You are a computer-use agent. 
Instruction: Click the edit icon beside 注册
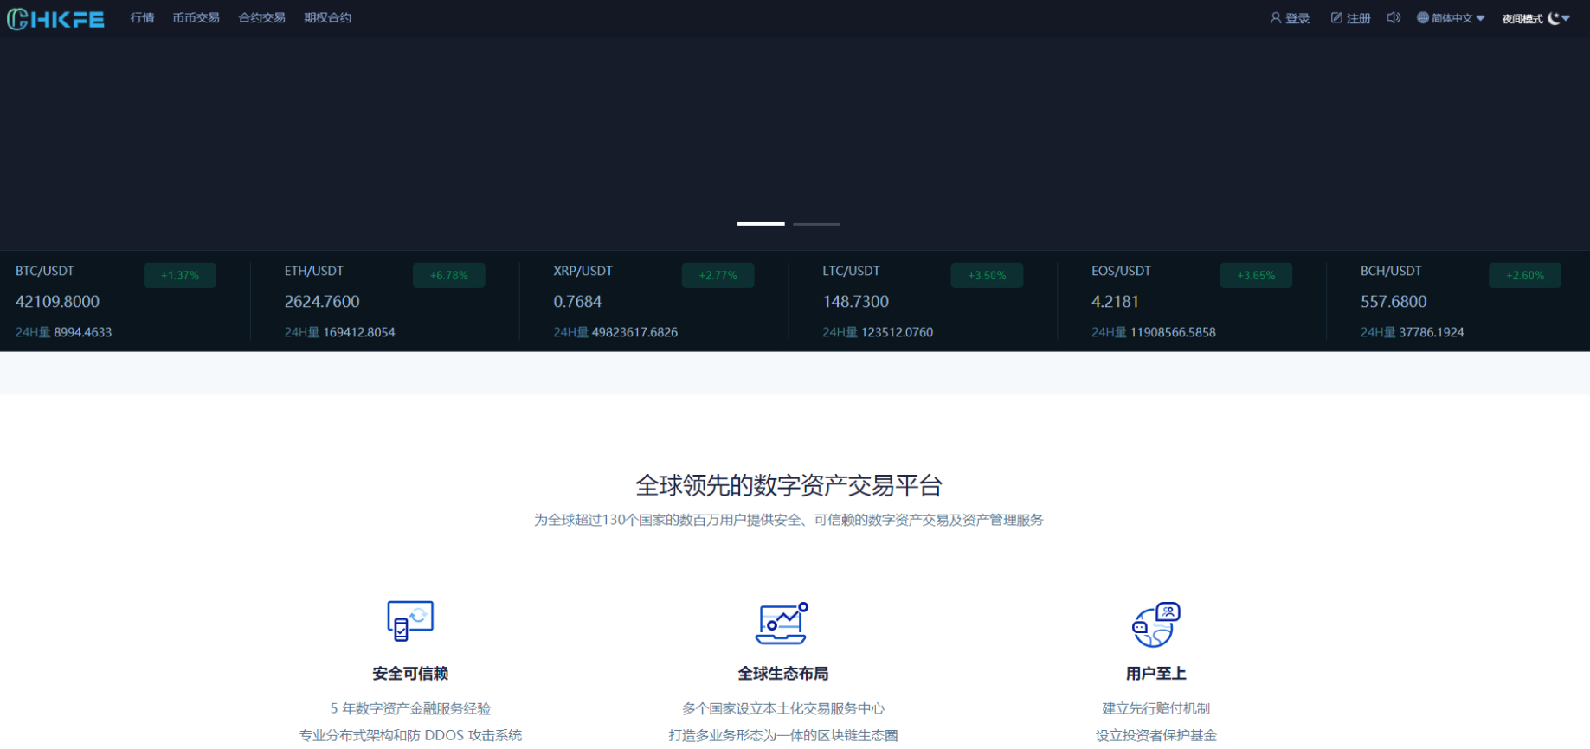coord(1336,18)
